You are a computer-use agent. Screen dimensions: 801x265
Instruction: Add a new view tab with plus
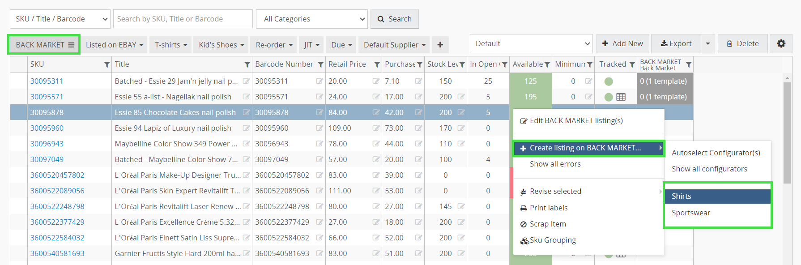(440, 45)
